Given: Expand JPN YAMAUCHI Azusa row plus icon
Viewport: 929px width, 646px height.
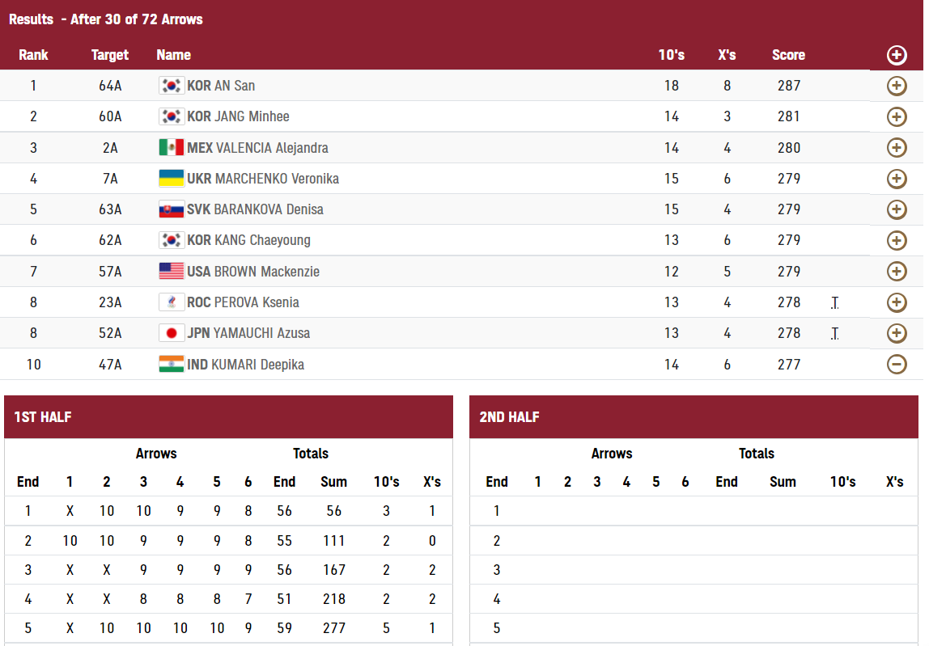Looking at the screenshot, I should click(897, 333).
